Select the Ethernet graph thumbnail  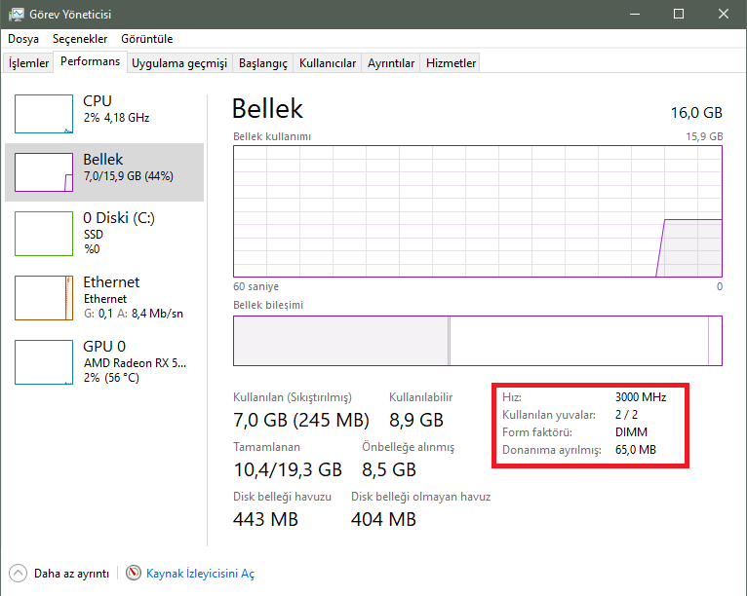[x=44, y=295]
